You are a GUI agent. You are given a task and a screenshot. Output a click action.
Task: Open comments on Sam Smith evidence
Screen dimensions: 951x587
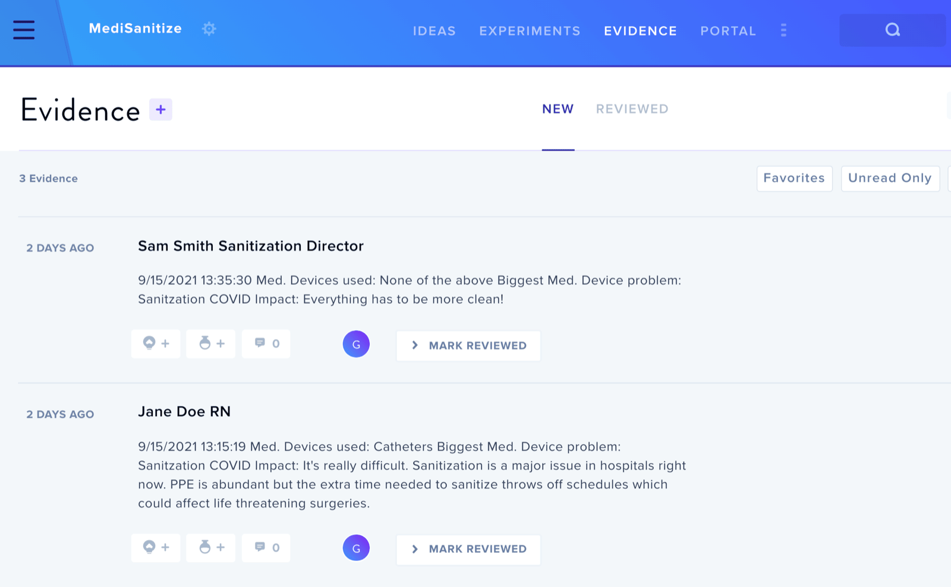[x=266, y=344]
